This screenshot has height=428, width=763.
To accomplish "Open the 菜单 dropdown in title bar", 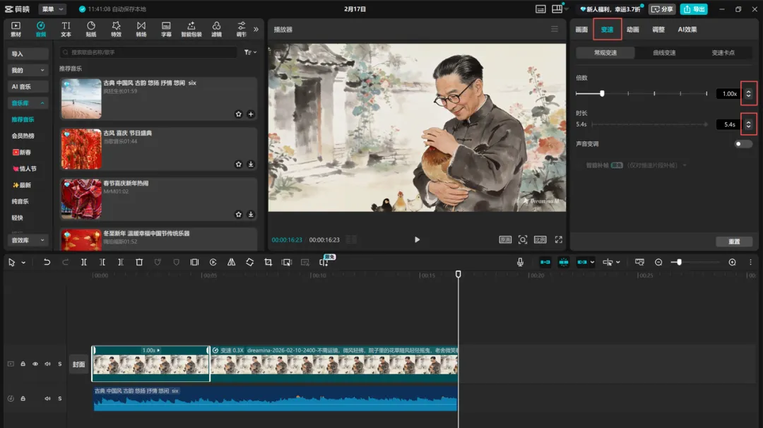I will tap(52, 9).
